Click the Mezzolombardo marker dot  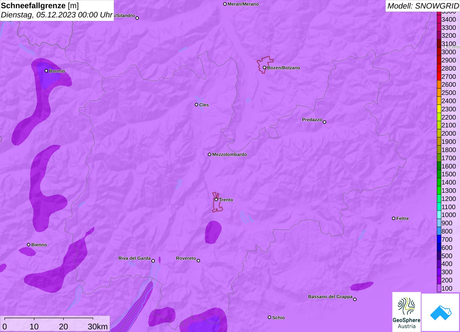tap(209, 154)
